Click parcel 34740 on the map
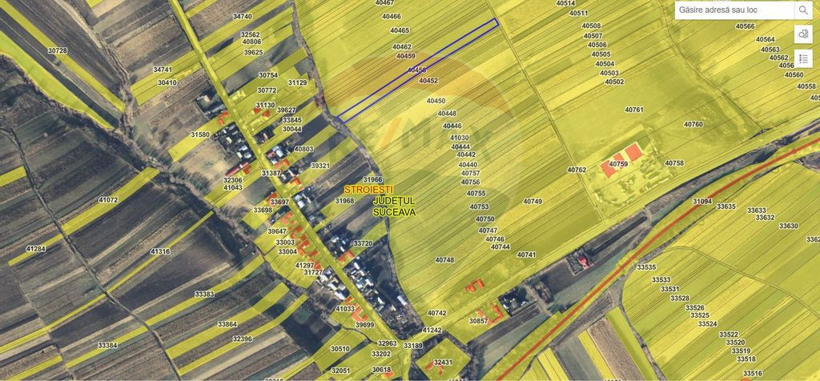820x381 pixels. click(242, 16)
